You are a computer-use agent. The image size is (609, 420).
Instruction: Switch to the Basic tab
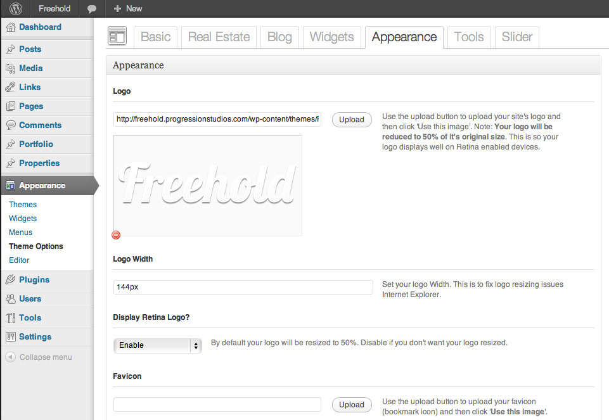(156, 37)
